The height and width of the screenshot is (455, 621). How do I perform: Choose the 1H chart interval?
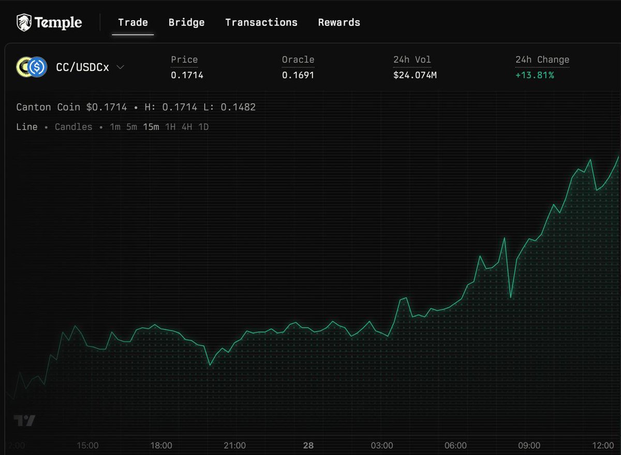[x=170, y=126]
